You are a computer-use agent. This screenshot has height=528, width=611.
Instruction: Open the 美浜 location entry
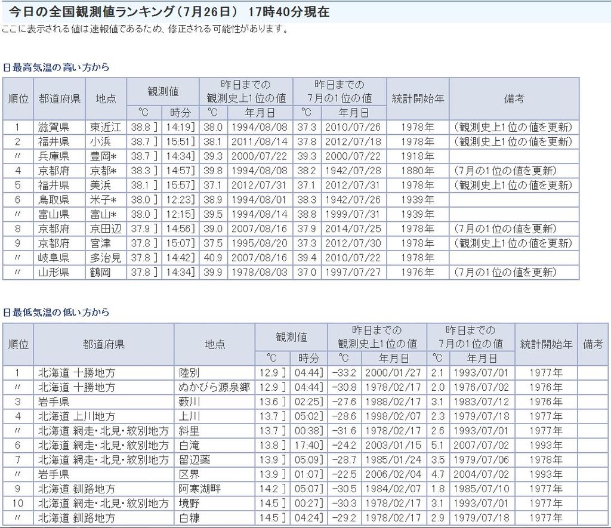[x=101, y=185]
